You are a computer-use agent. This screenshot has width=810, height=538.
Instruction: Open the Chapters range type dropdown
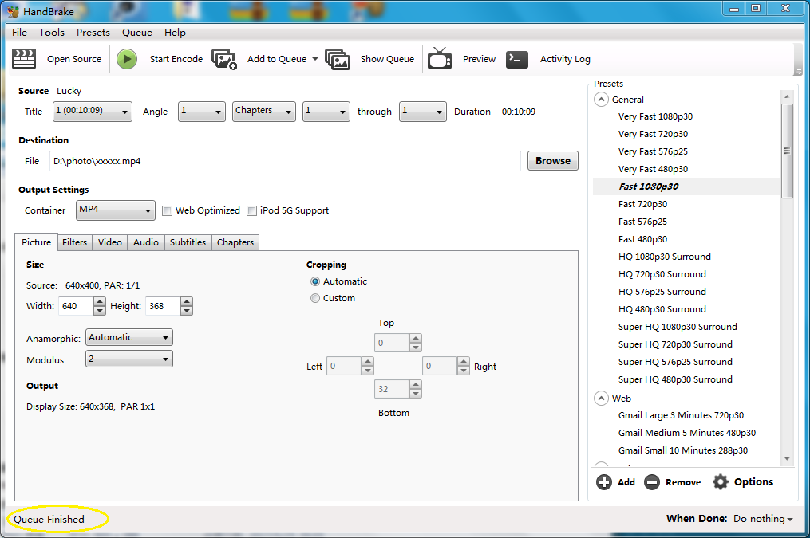(x=264, y=111)
